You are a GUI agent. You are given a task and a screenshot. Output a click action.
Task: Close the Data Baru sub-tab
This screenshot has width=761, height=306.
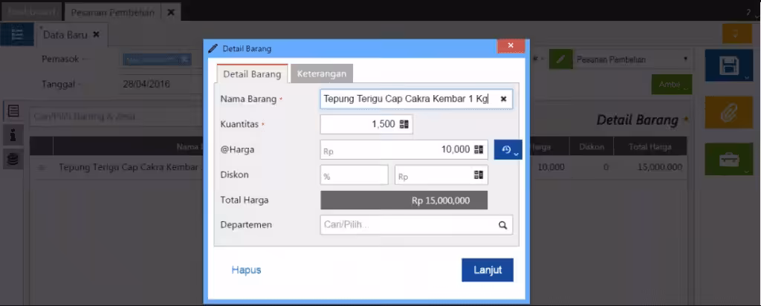[x=96, y=34]
